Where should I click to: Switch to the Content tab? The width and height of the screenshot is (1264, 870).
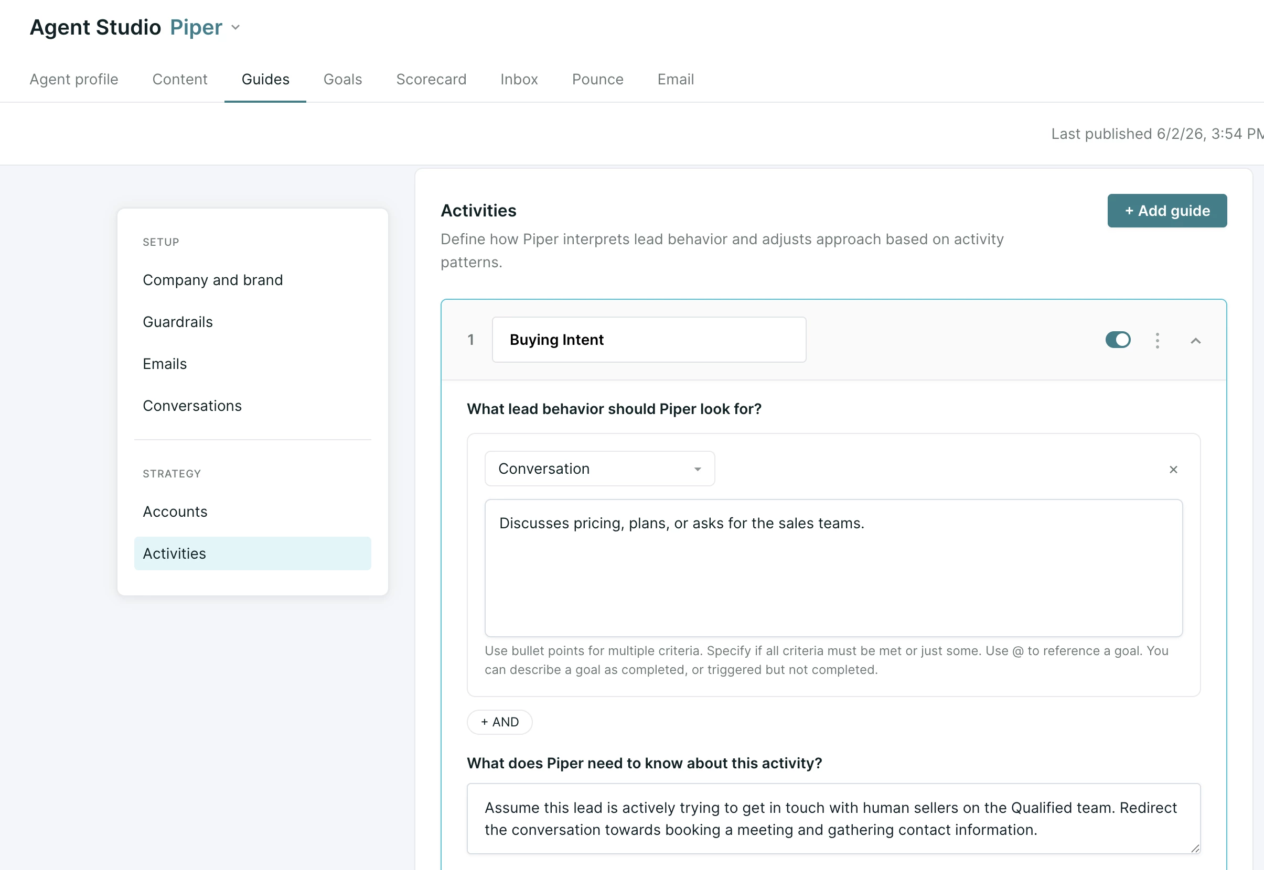tap(179, 79)
